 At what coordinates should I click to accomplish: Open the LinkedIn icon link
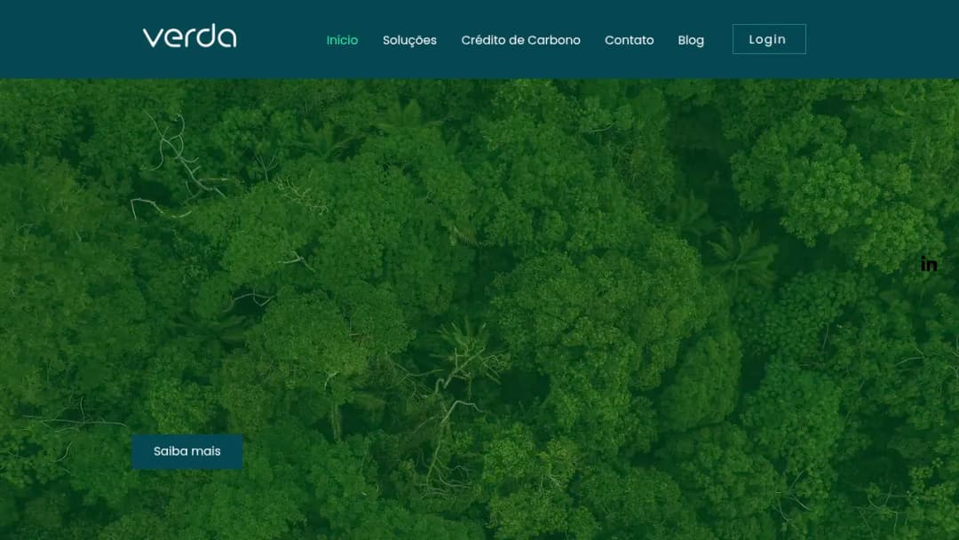tap(929, 264)
